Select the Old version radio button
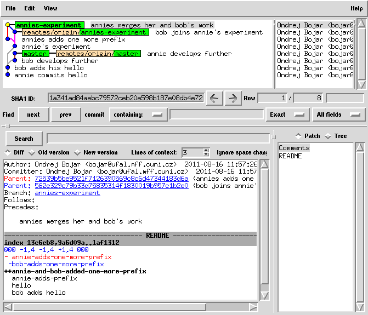The height and width of the screenshot is (315, 368). [x=32, y=152]
